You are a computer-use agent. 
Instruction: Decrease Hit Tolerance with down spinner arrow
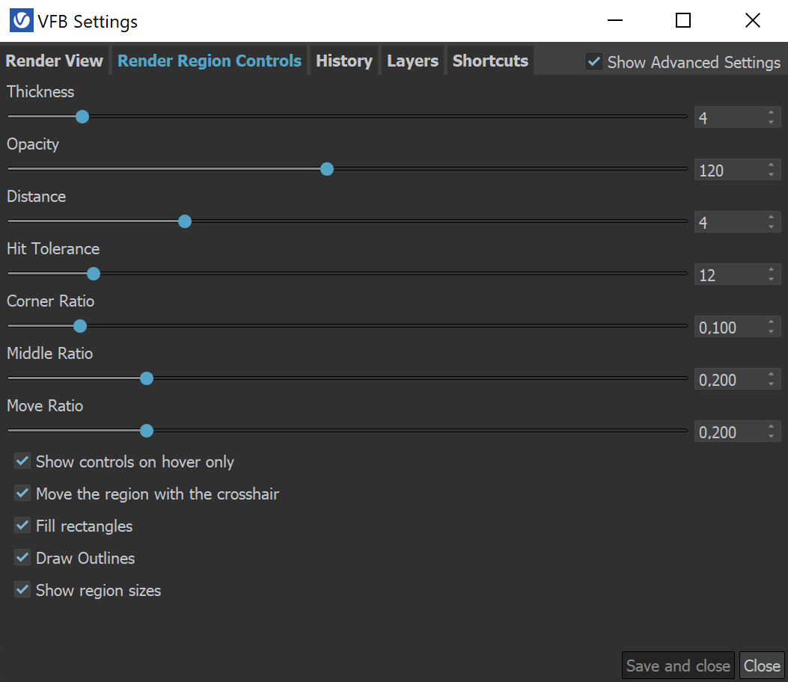[x=771, y=279]
